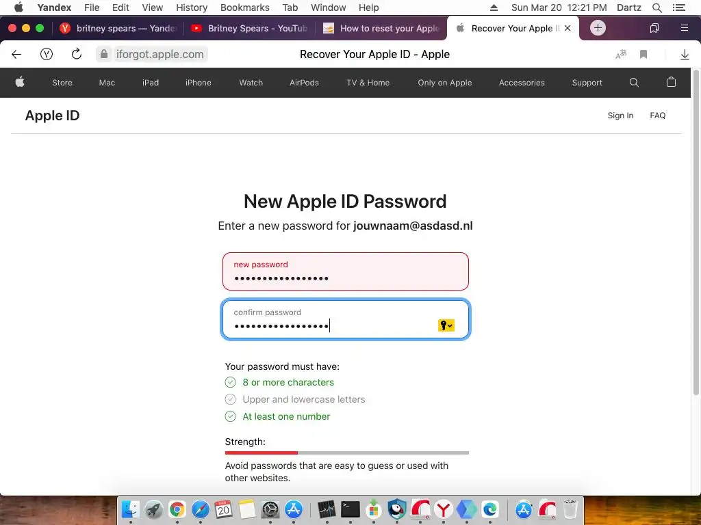Viewport: 701px width, 525px height.
Task: Click the iforgot.apple.com address bar
Action: click(160, 55)
